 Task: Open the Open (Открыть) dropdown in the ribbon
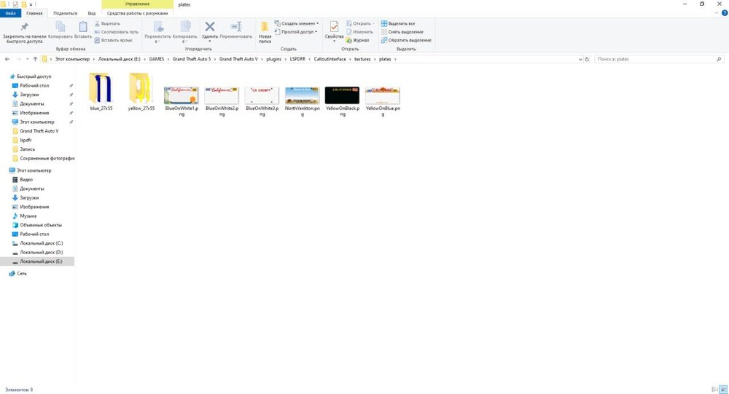coord(360,23)
